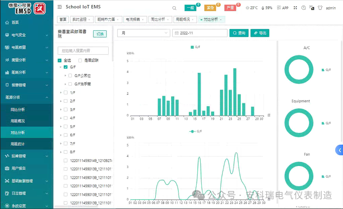343x209 pixels.
Task: Toggle G/F legend marker of line chart
Action: [192, 131]
